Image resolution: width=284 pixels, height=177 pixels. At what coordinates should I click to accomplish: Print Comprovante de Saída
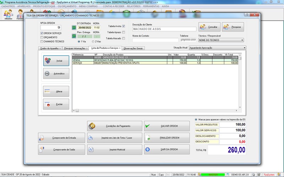tap(61, 149)
